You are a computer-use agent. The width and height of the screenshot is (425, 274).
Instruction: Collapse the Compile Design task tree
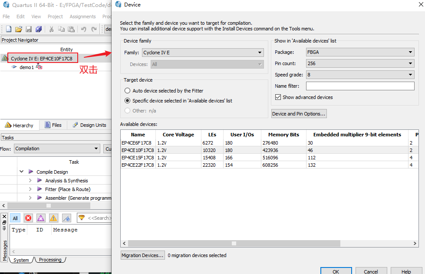coord(22,172)
